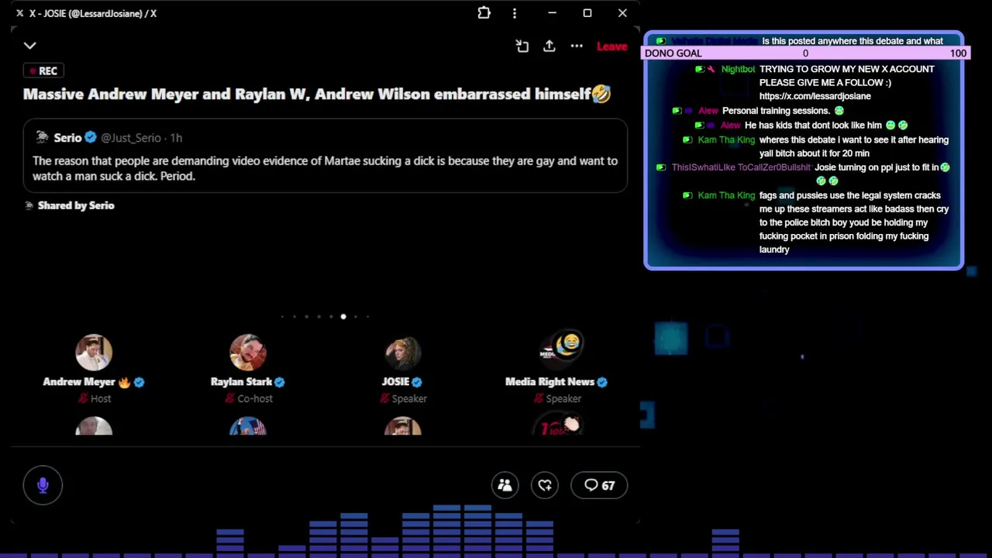Viewport: 992px width, 558px height.
Task: Open the x.com/lessardjosiane link in chat
Action: click(815, 96)
